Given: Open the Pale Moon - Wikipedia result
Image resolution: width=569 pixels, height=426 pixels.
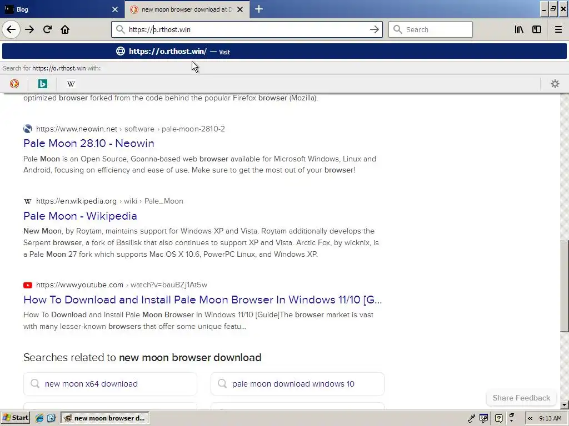Looking at the screenshot, I should pos(80,216).
